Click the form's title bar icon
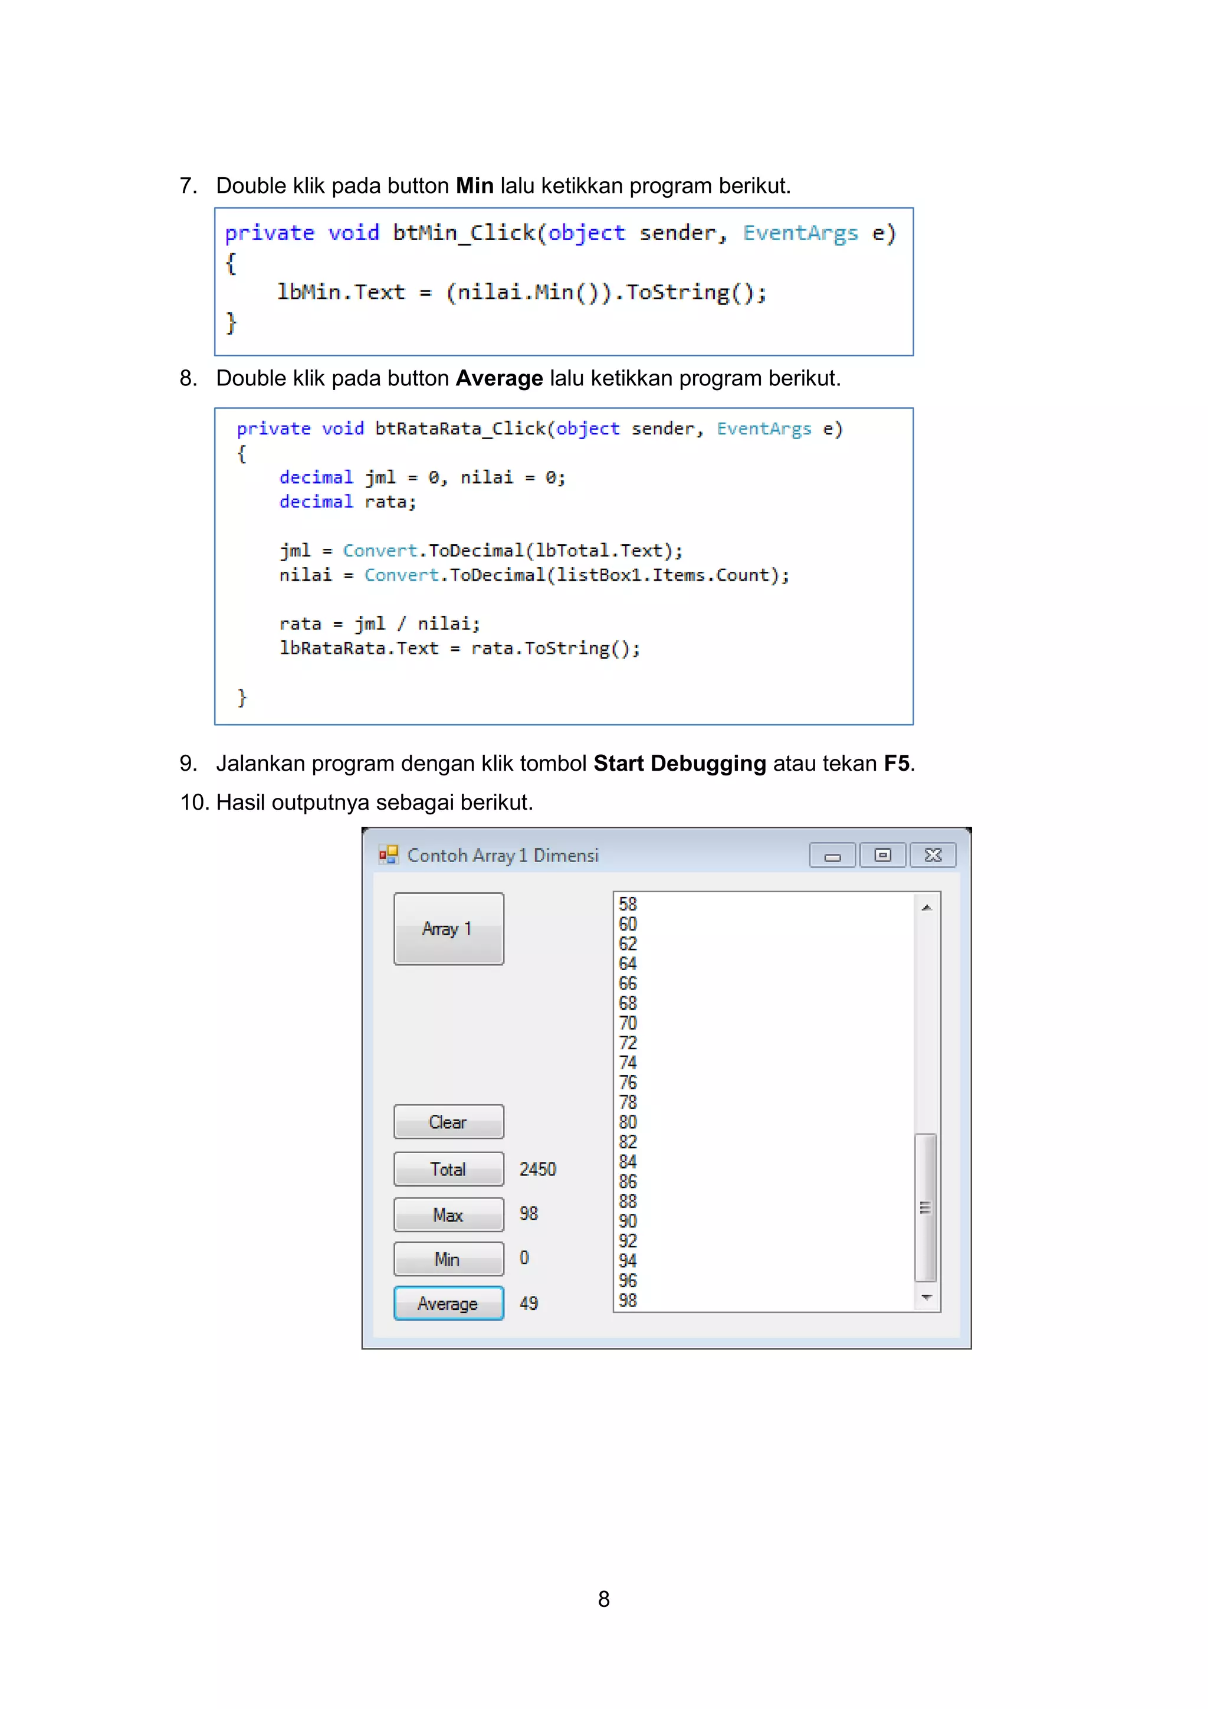The image size is (1208, 1709). tap(388, 855)
